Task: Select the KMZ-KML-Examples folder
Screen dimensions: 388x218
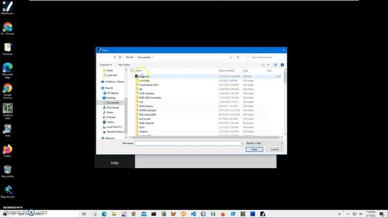Action: [150, 97]
